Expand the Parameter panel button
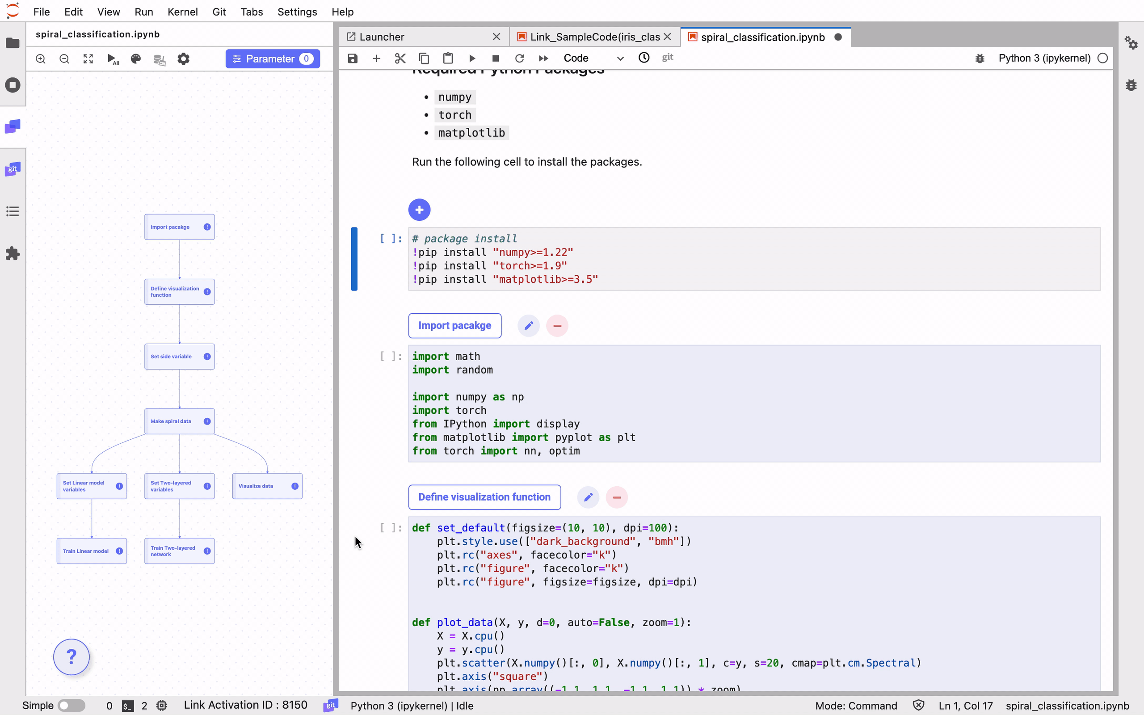Viewport: 1144px width, 715px height. point(273,59)
